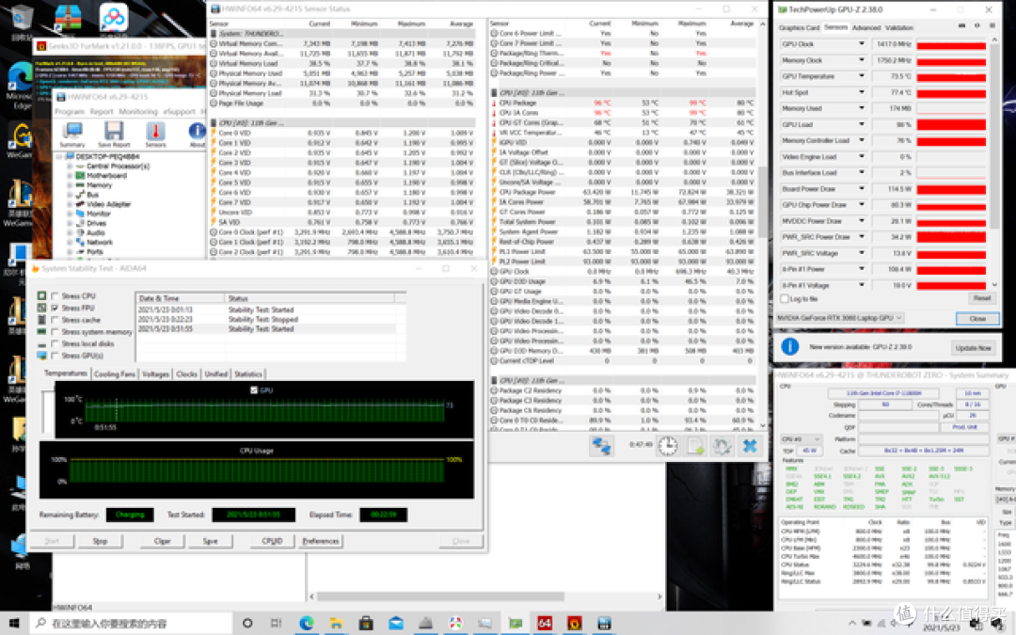Toggle the GPU checkbox on temperature graph

[x=254, y=390]
